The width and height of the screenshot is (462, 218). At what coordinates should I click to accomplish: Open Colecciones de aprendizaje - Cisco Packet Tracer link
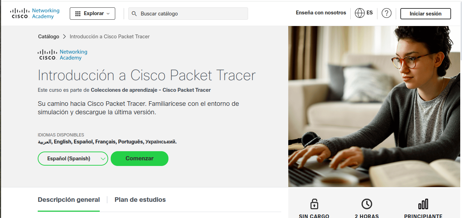click(x=151, y=90)
